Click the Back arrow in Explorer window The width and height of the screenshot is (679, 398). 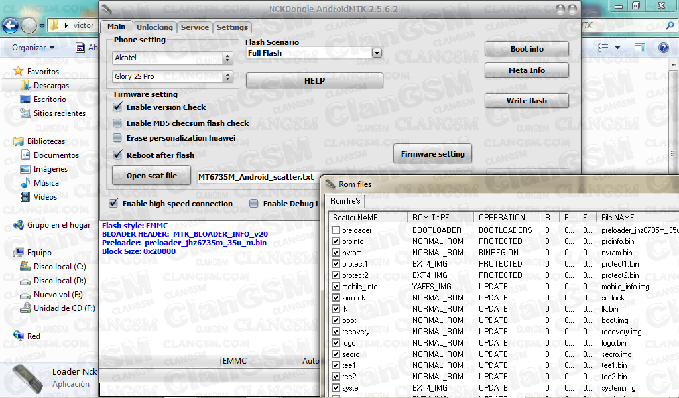(x=11, y=26)
